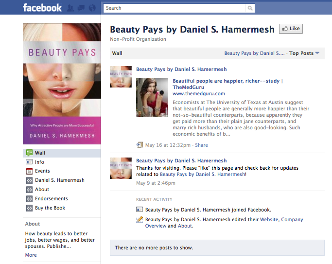Screen dimensions: 332x264
Task: Open the Company Overview link
Action: point(224,223)
